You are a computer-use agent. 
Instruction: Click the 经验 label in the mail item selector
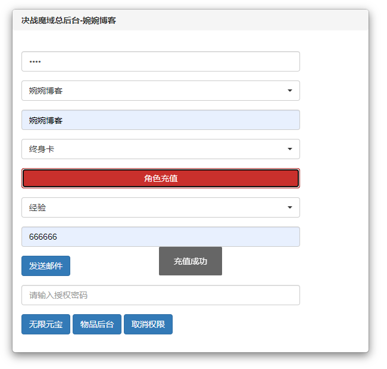click(38, 207)
